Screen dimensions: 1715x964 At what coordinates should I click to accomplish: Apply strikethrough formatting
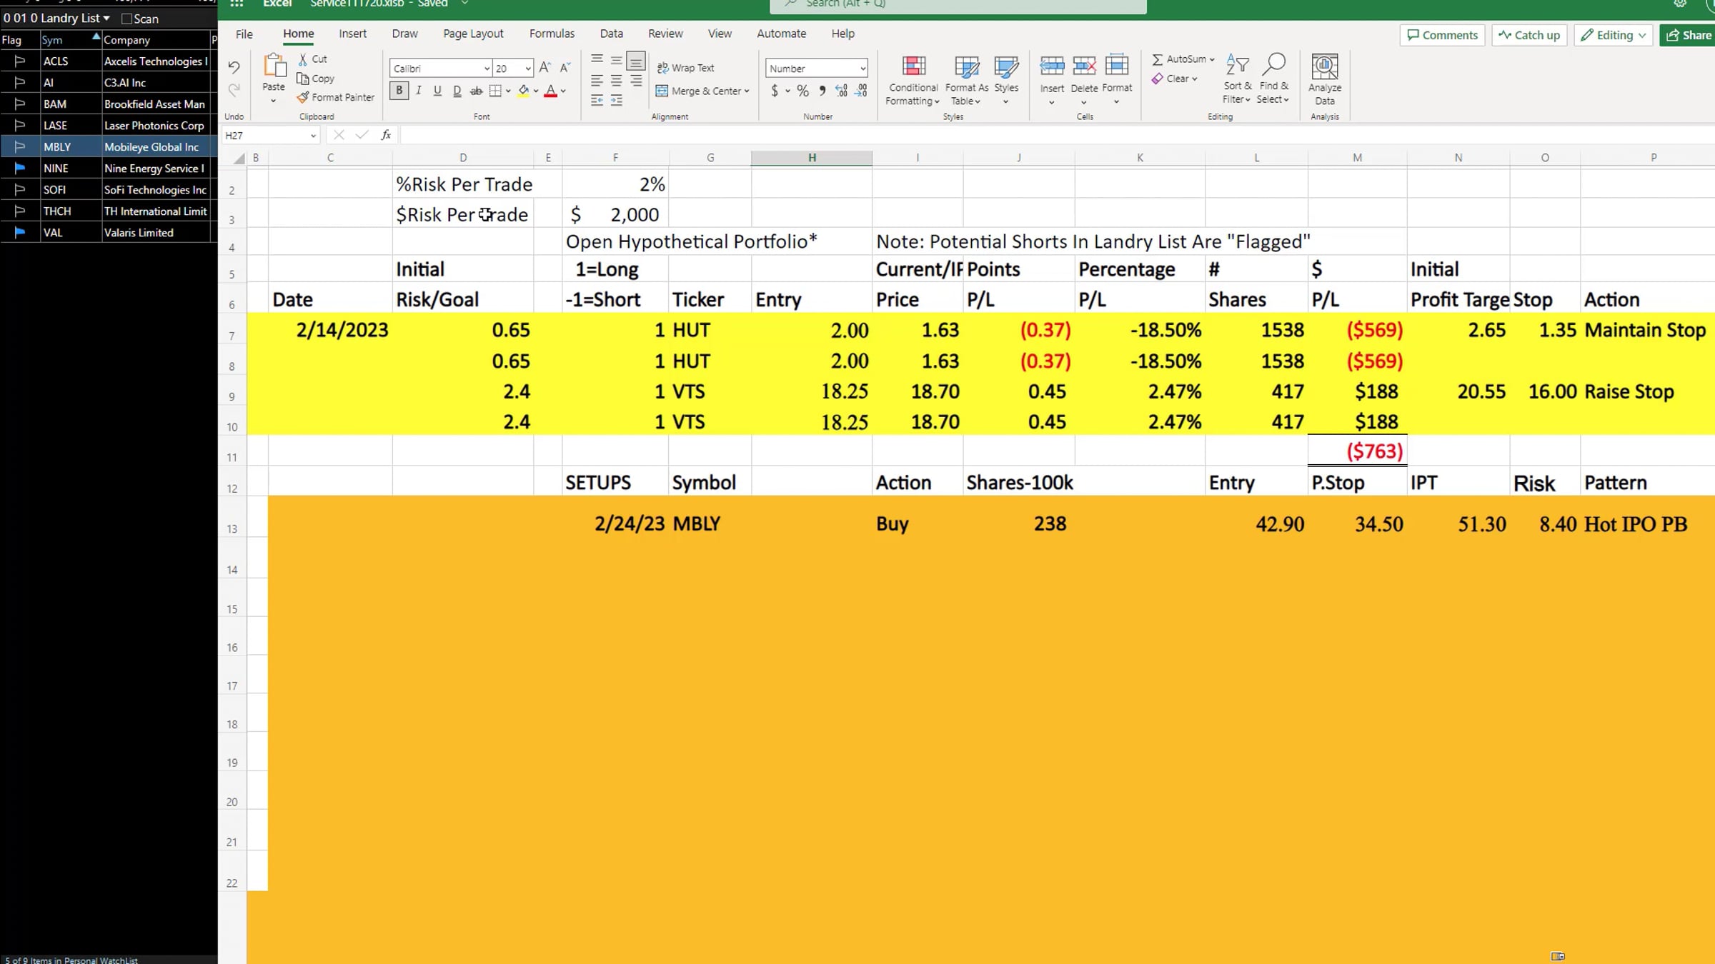click(x=476, y=91)
